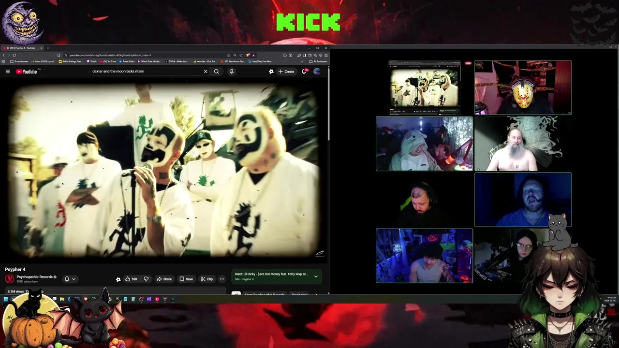Click the browser address bar URL
The height and width of the screenshot is (348, 619).
(x=110, y=55)
